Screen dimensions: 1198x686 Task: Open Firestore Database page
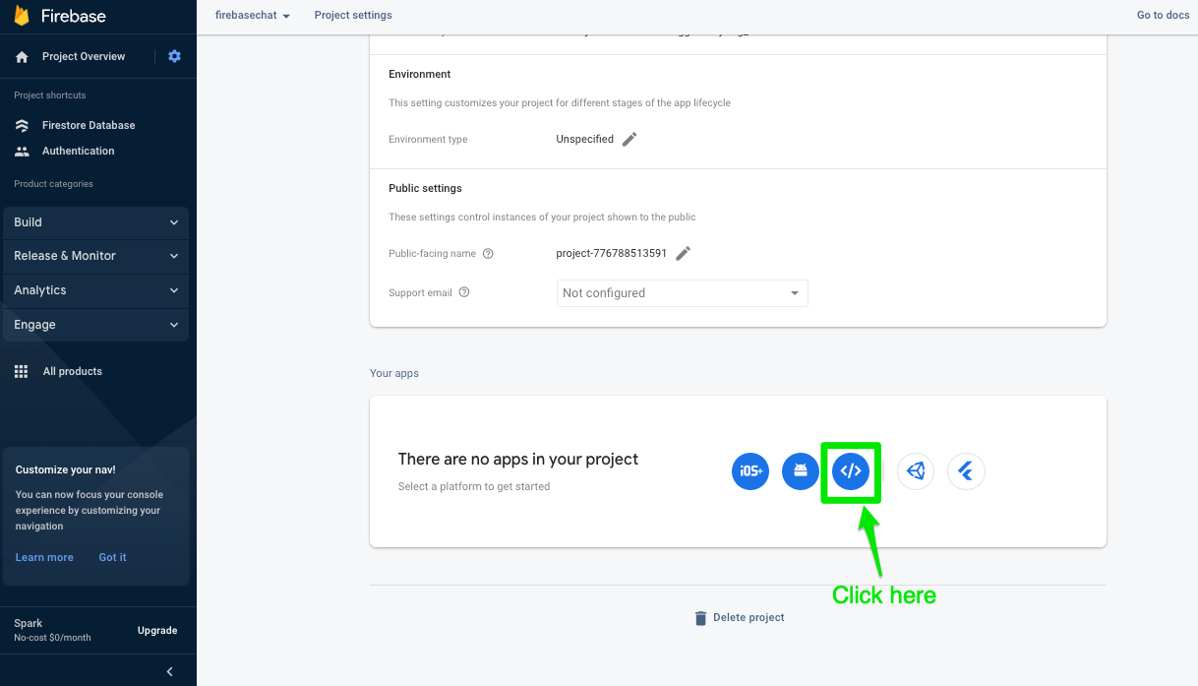click(89, 126)
